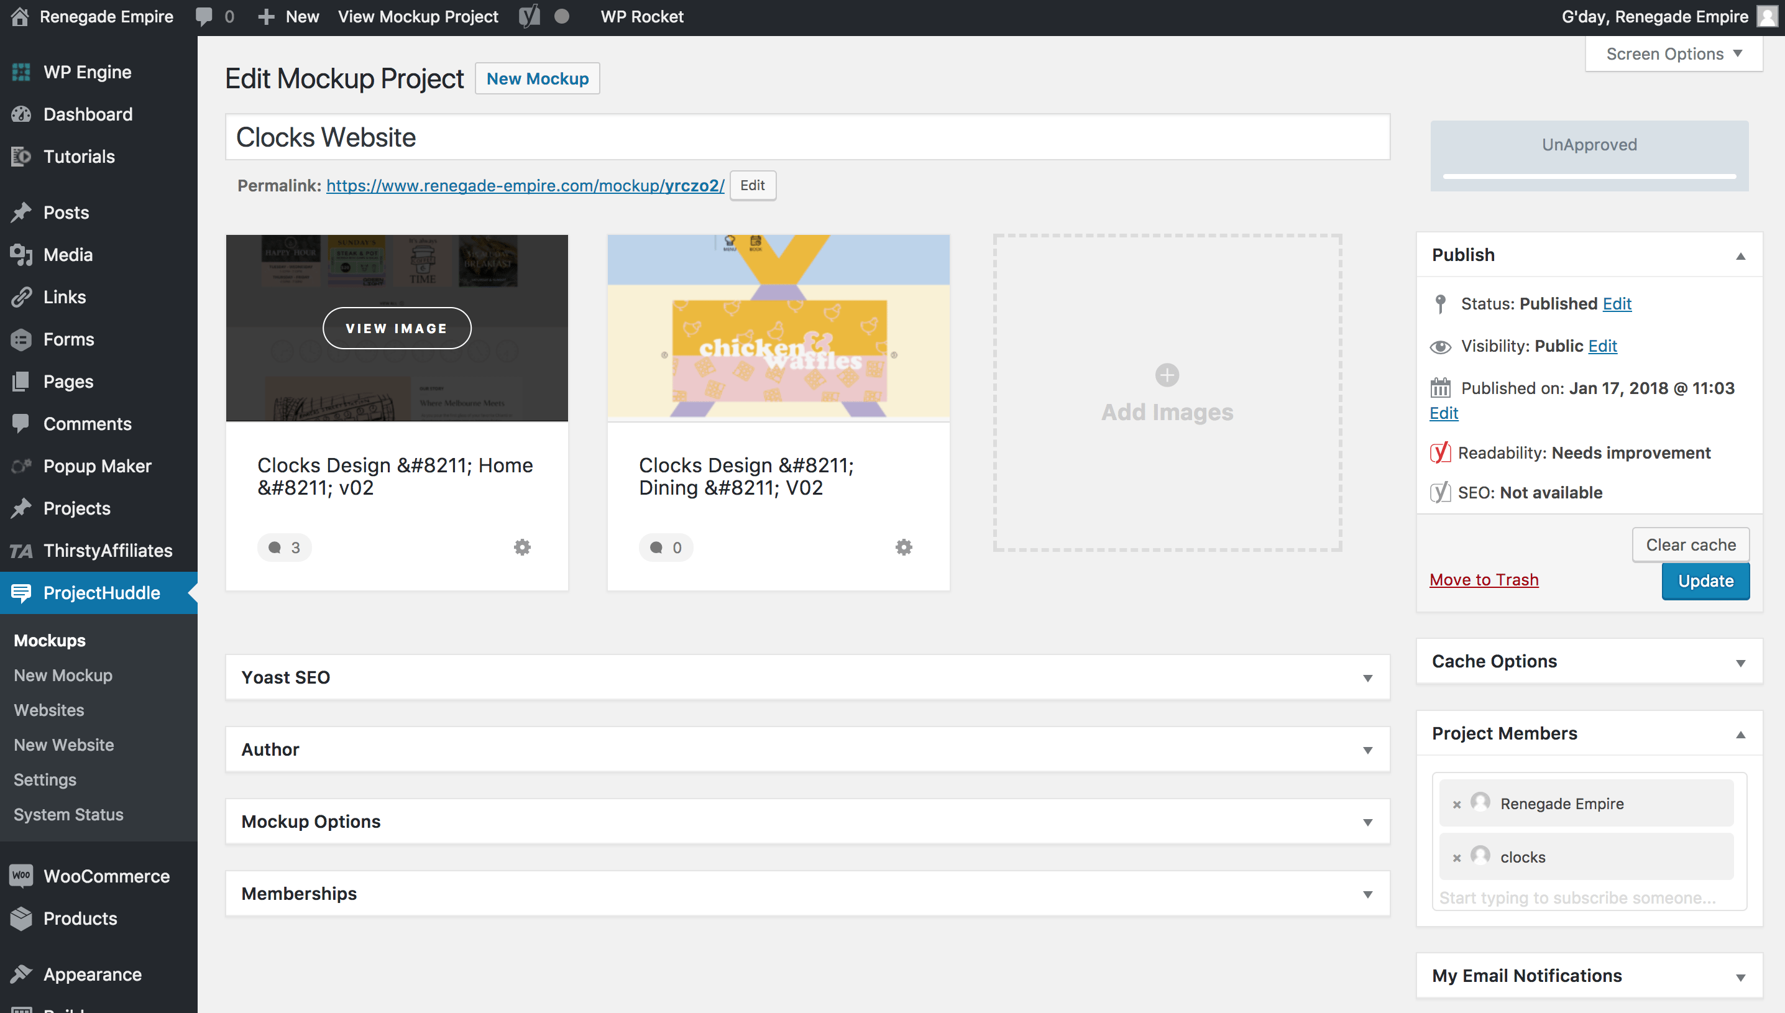
Task: Click WP Rocket in admin bar
Action: [x=641, y=17]
